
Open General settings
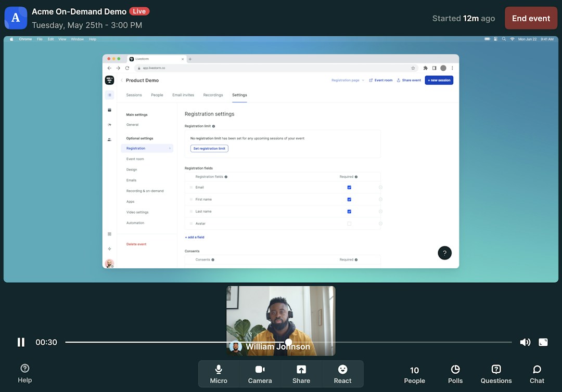(132, 125)
